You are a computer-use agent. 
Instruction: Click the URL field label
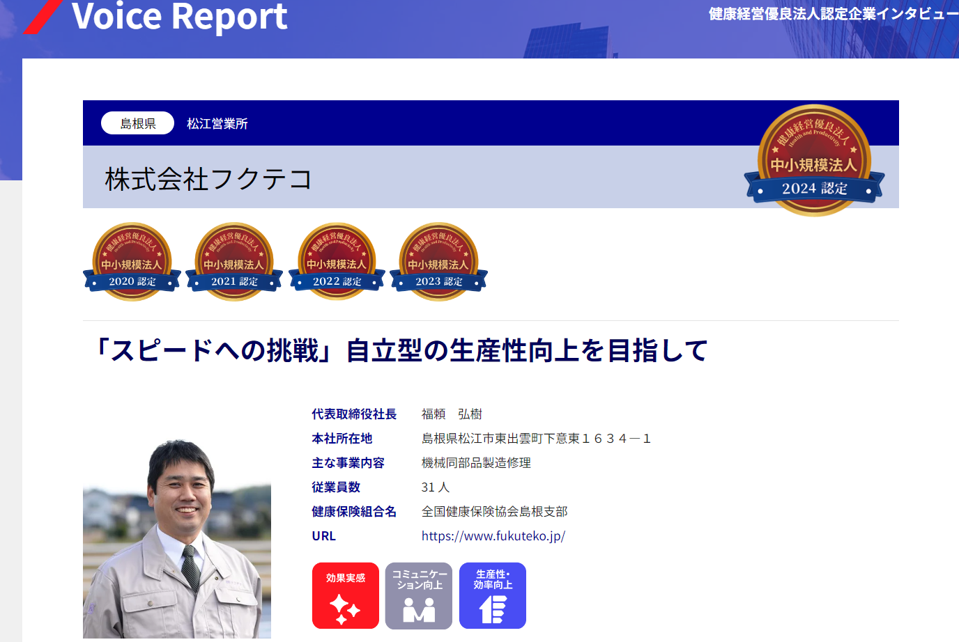click(x=324, y=536)
